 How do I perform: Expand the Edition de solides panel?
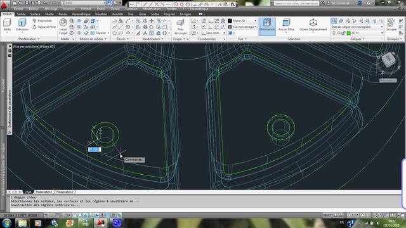(93, 39)
